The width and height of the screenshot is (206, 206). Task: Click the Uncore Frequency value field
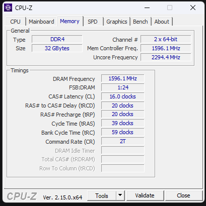tap(166, 57)
